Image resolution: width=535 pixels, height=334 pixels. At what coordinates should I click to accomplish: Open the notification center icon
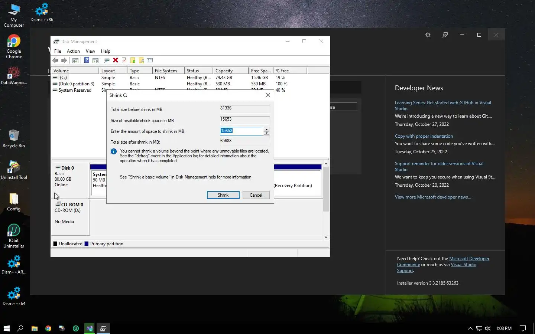[x=523, y=328]
